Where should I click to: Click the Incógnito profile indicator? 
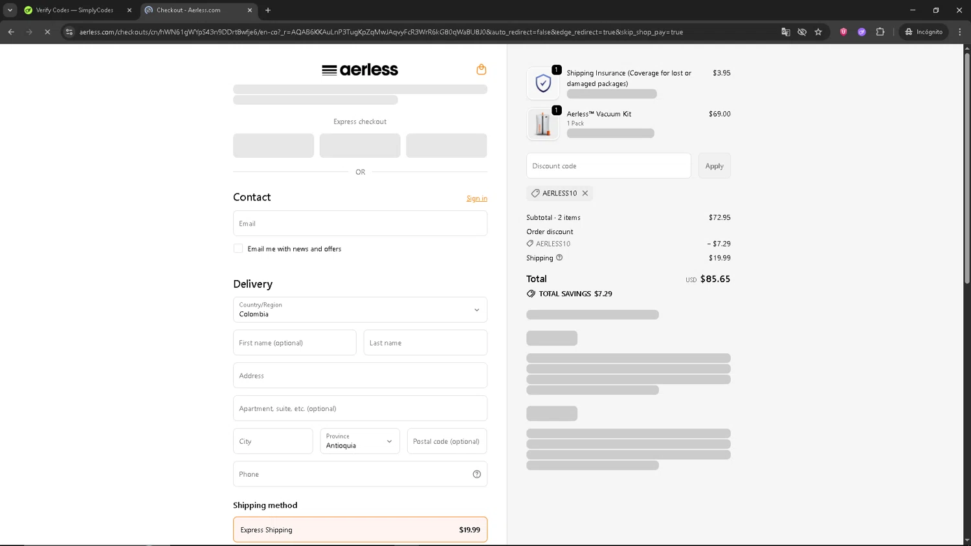[924, 32]
